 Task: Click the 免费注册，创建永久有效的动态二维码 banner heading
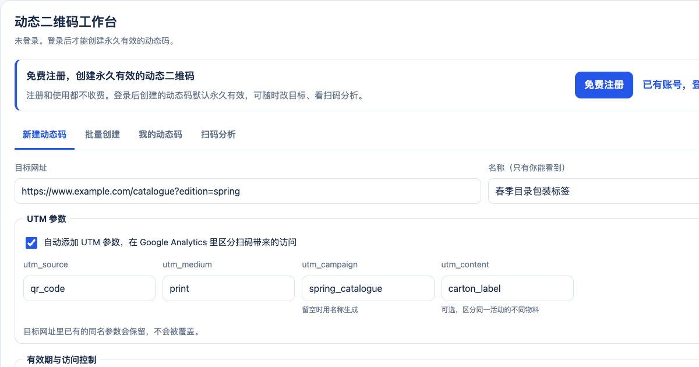click(x=110, y=76)
